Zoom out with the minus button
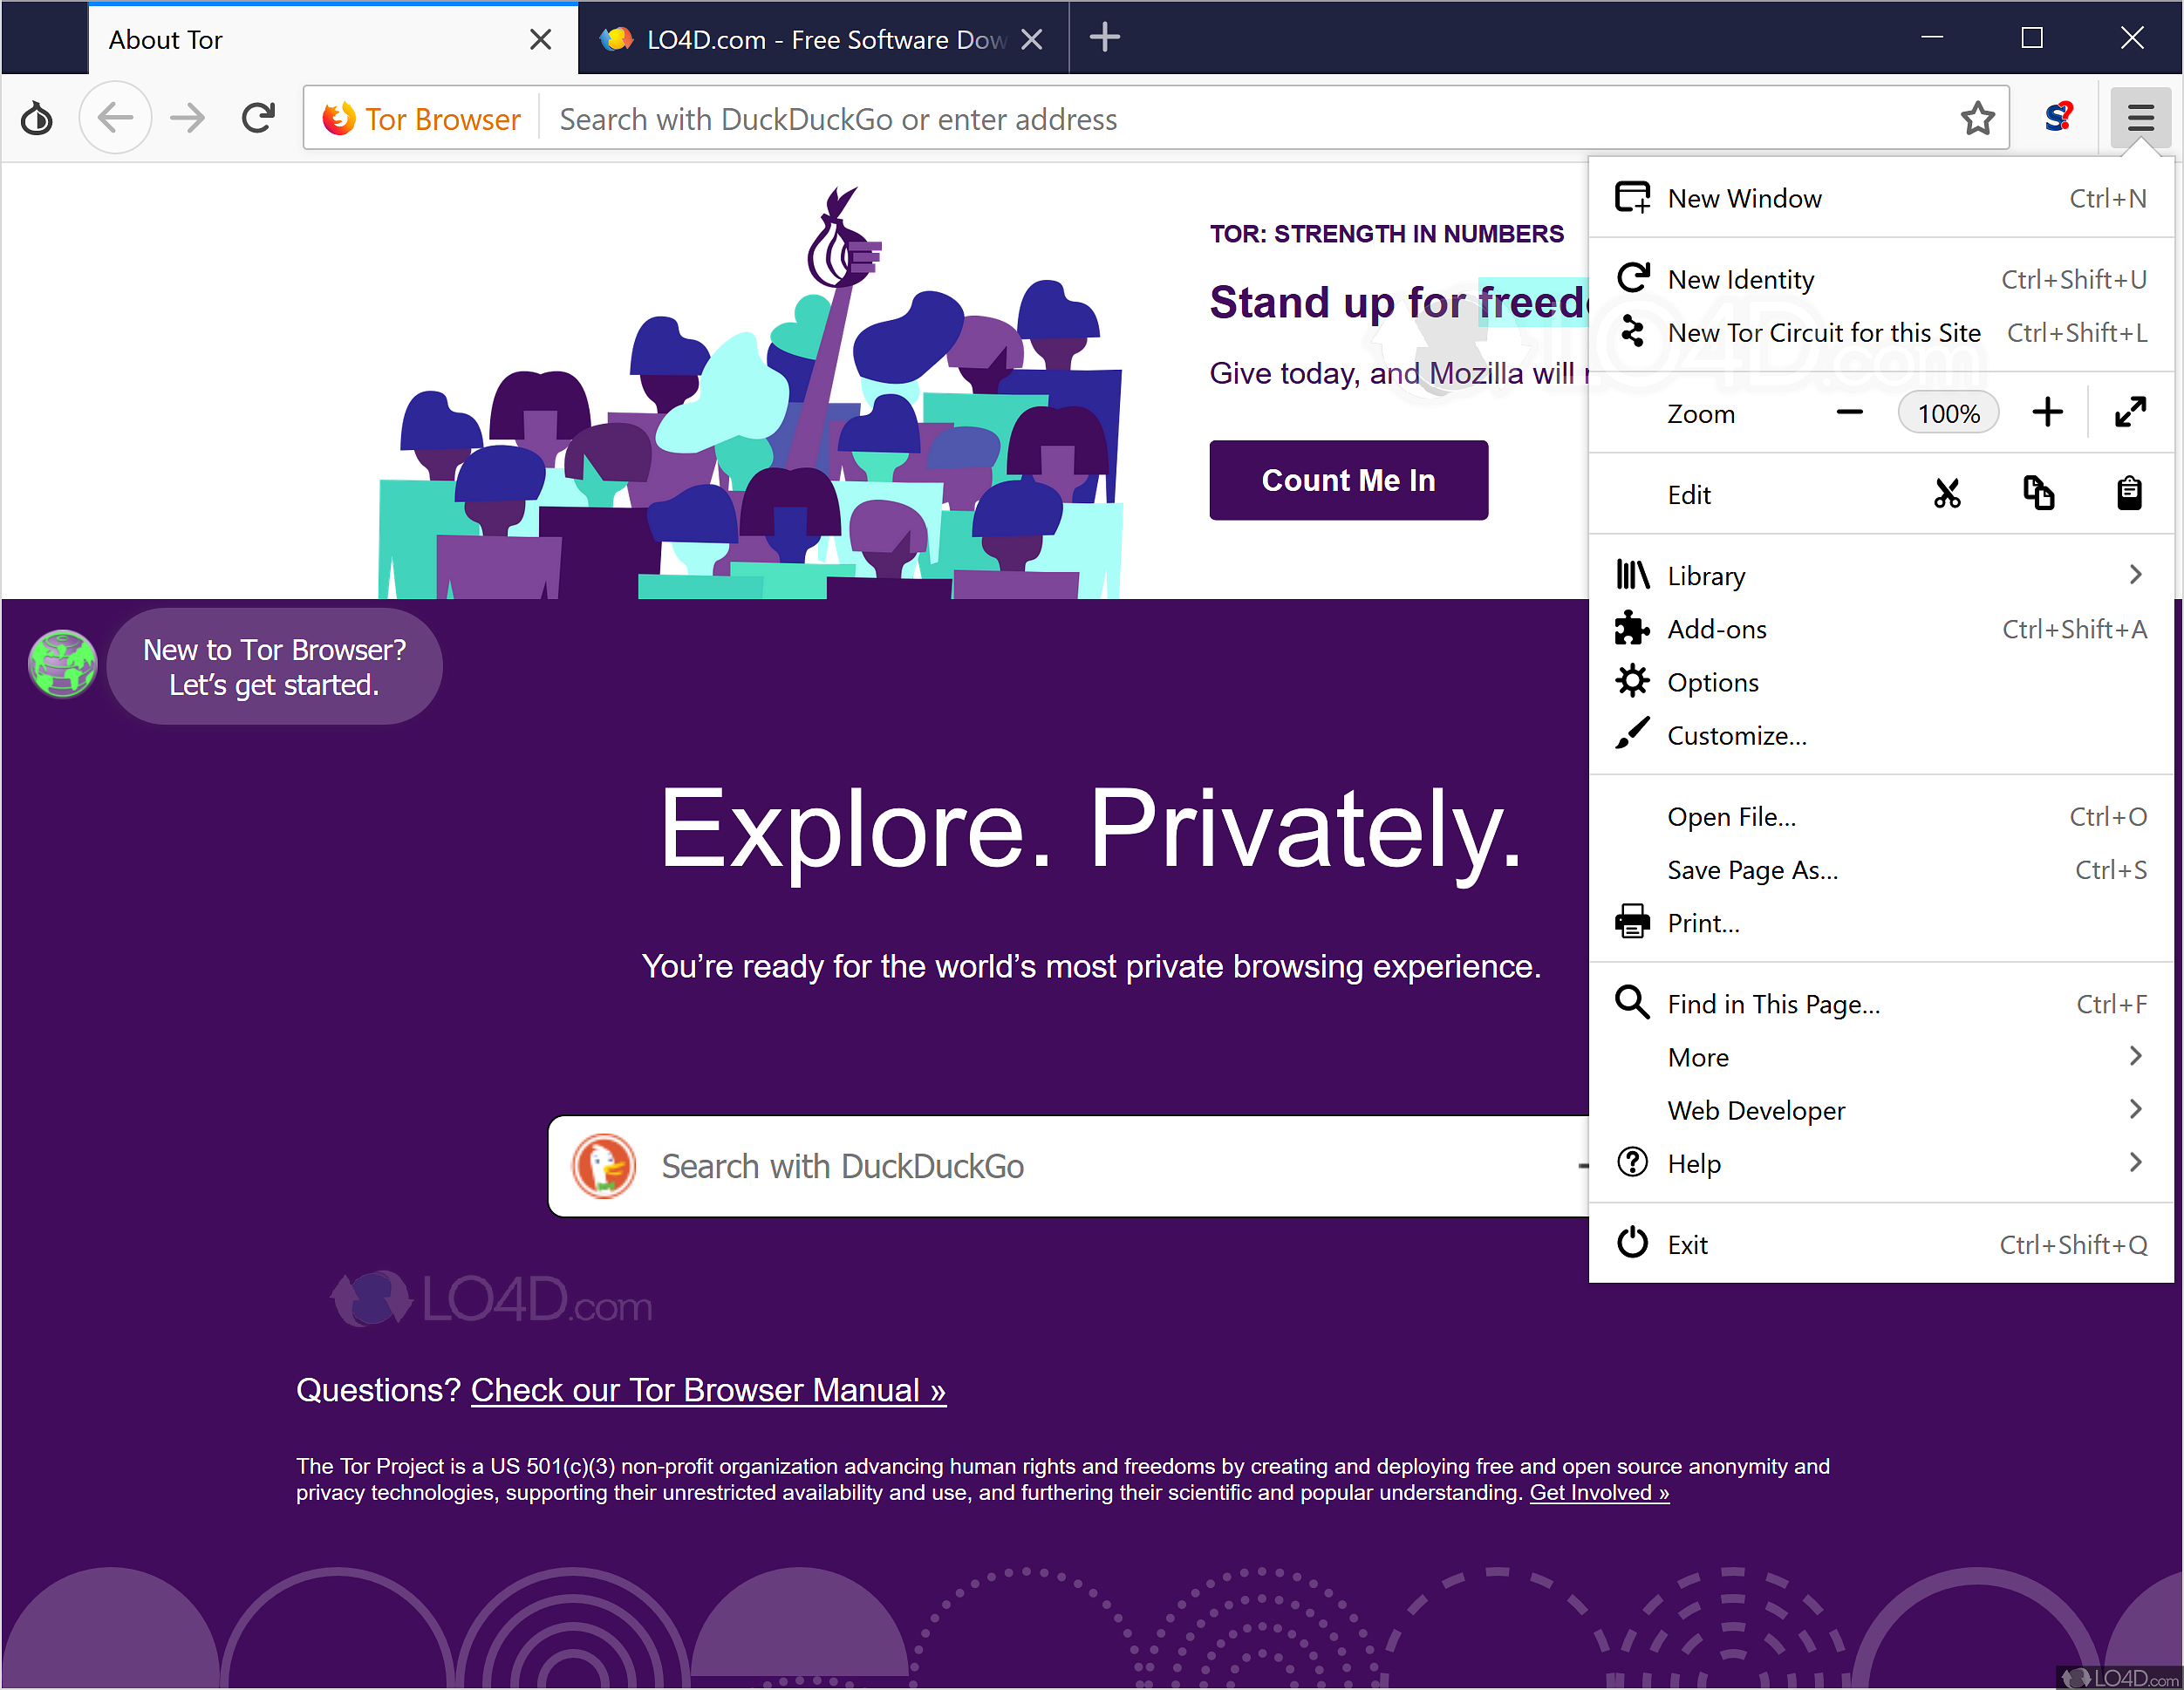Image resolution: width=2184 pixels, height=1690 pixels. 1849,412
